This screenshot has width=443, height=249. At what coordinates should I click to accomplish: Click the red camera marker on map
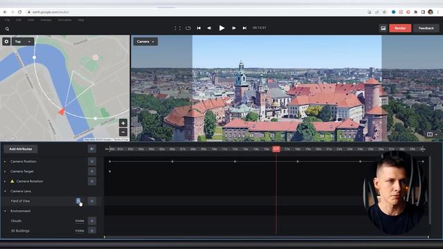[x=62, y=111]
